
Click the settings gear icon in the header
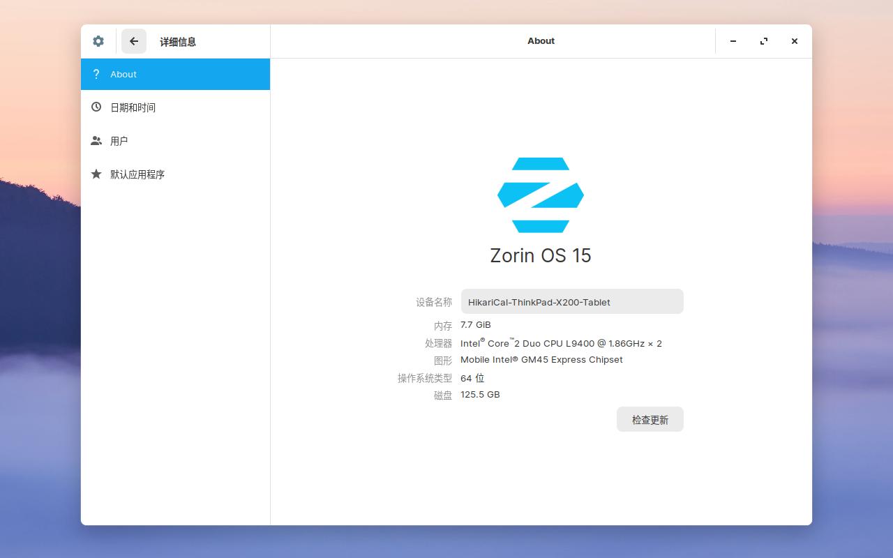click(x=98, y=41)
